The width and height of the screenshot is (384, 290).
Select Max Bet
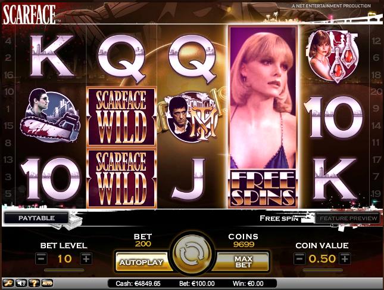coord(243,262)
